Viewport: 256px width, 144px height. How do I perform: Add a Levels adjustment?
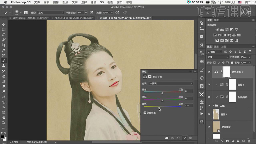222,29
